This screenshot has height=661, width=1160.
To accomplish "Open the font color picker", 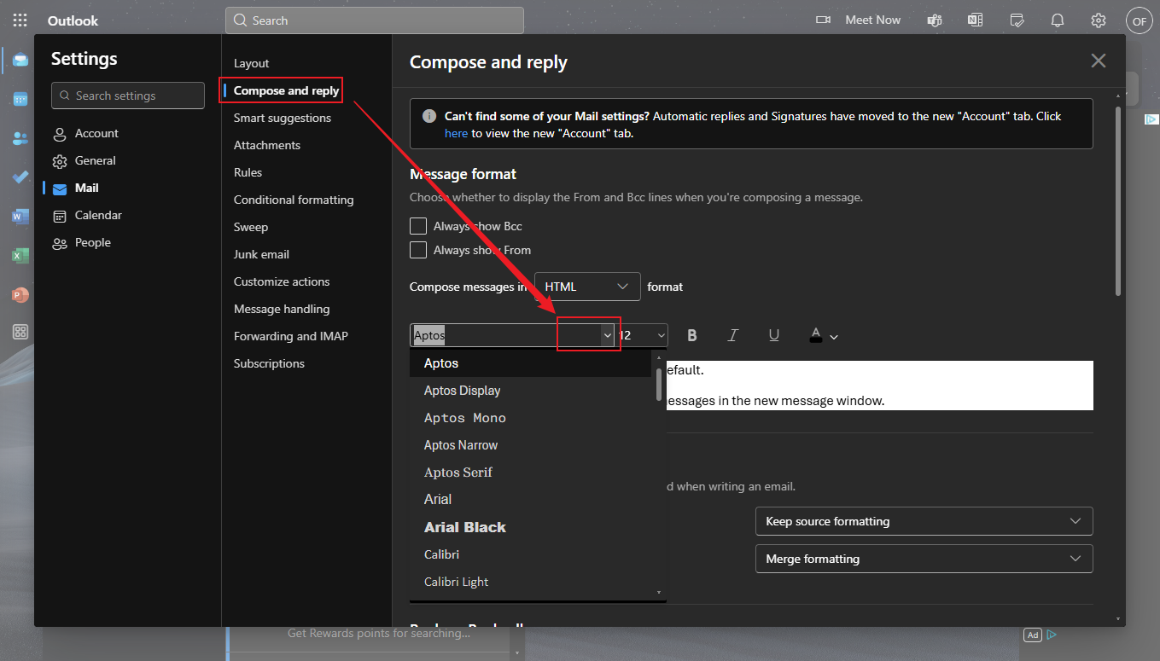I will click(823, 336).
